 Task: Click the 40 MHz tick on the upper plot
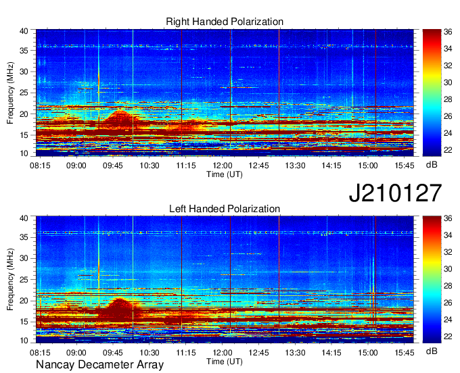click(x=24, y=31)
